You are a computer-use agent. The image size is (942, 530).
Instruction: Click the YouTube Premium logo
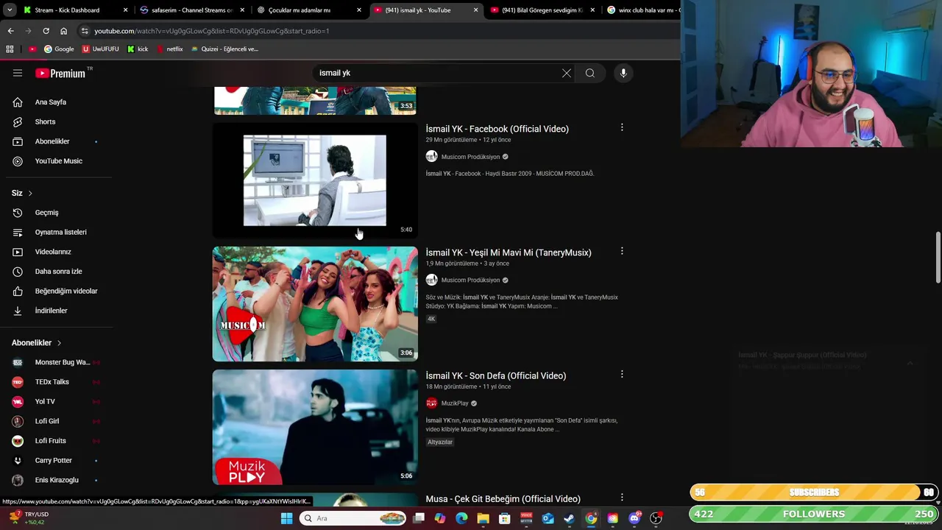[60, 73]
